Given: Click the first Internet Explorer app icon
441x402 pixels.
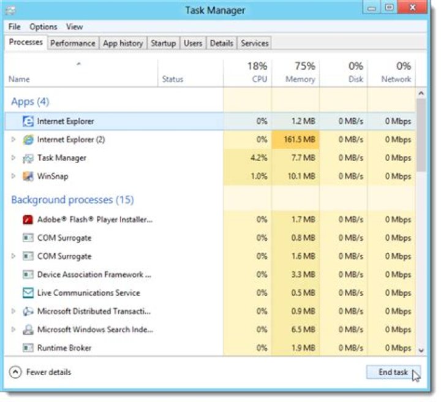Looking at the screenshot, I should click(28, 121).
